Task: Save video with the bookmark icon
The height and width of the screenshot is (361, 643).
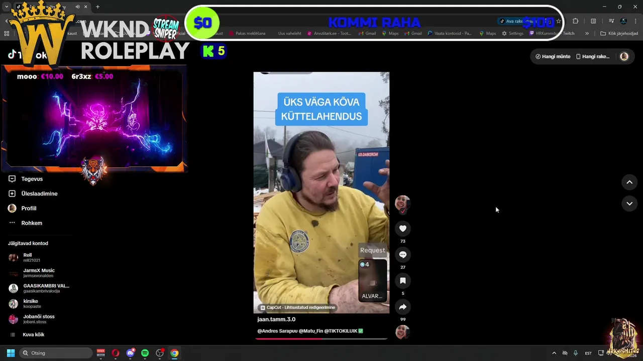Action: (402, 281)
